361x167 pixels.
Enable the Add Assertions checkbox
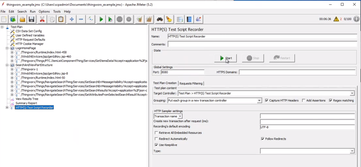coord(304,100)
